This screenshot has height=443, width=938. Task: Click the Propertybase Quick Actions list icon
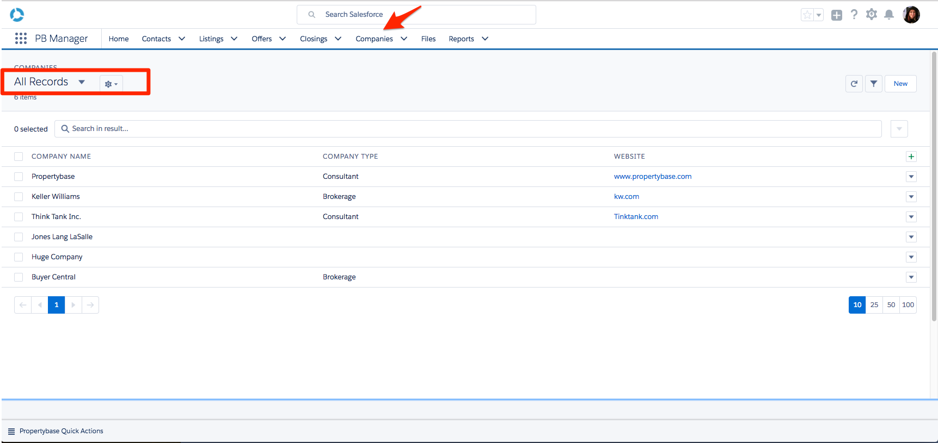(11, 431)
